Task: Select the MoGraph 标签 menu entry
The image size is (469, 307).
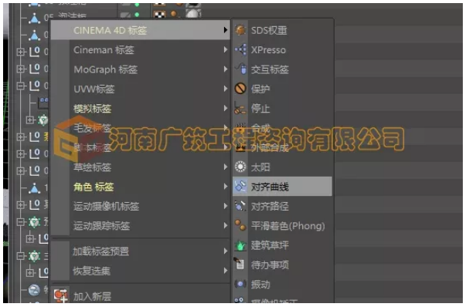Action: click(x=141, y=69)
